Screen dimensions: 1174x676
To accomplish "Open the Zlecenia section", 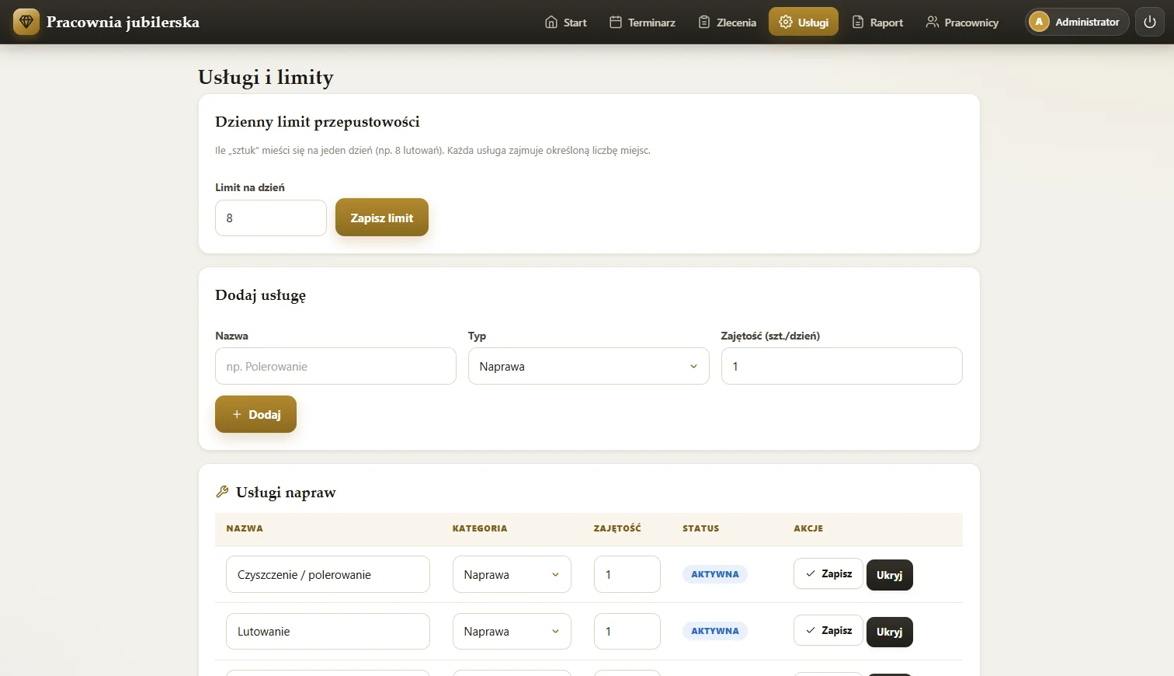I will click(727, 22).
